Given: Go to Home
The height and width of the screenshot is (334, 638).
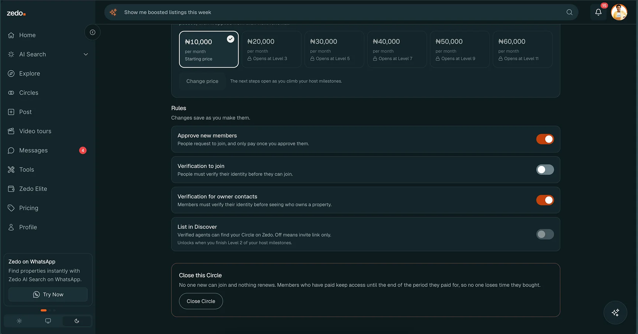Looking at the screenshot, I should click(48, 35).
